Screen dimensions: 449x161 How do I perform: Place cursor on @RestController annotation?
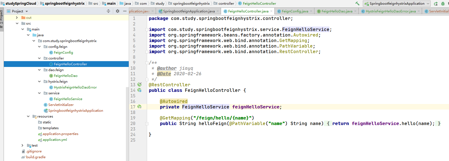pyautogui.click(x=170, y=85)
